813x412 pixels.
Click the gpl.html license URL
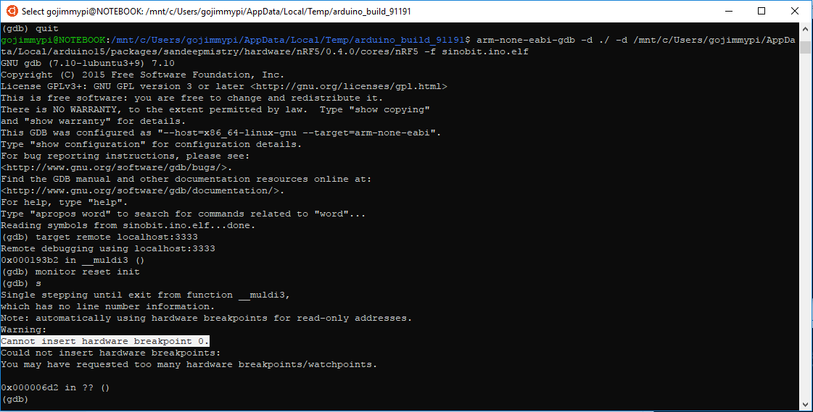click(349, 86)
